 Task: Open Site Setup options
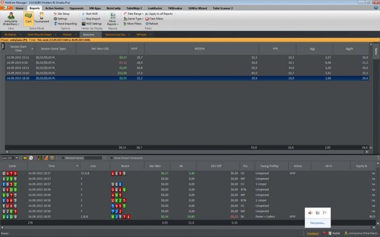(x=61, y=14)
